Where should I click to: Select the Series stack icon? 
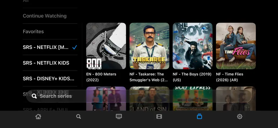200,116
